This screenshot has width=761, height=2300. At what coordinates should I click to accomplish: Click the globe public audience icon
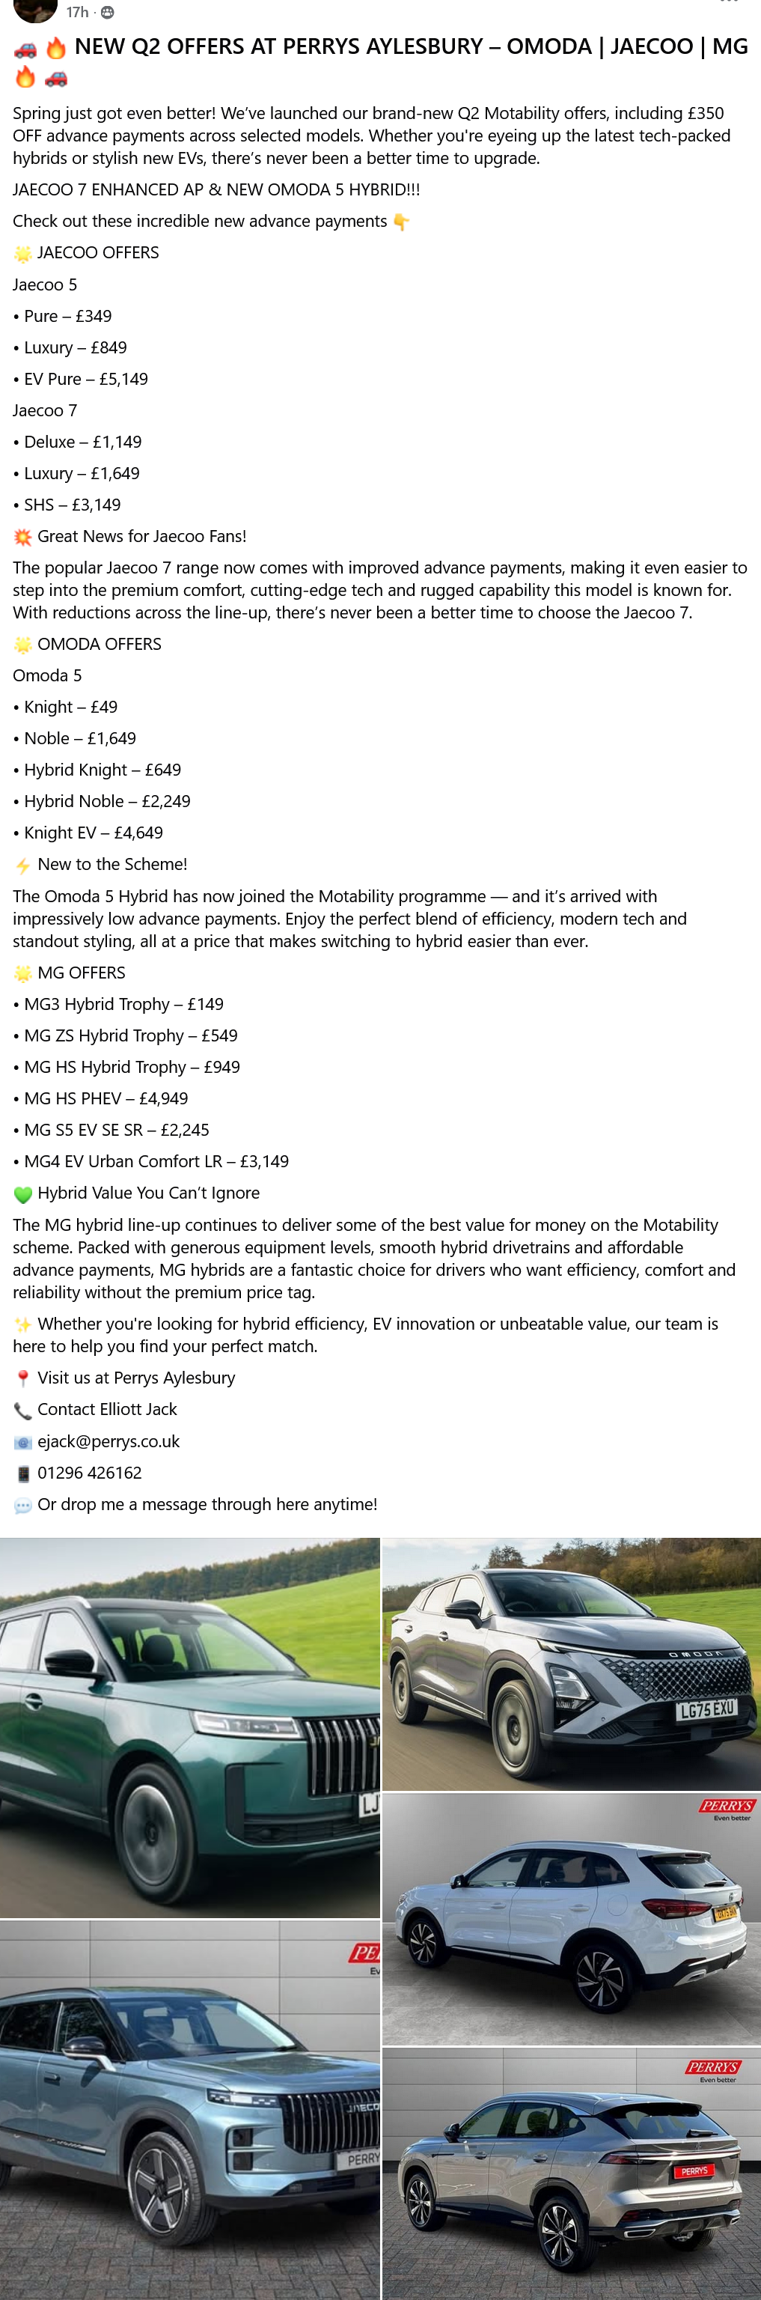[107, 13]
